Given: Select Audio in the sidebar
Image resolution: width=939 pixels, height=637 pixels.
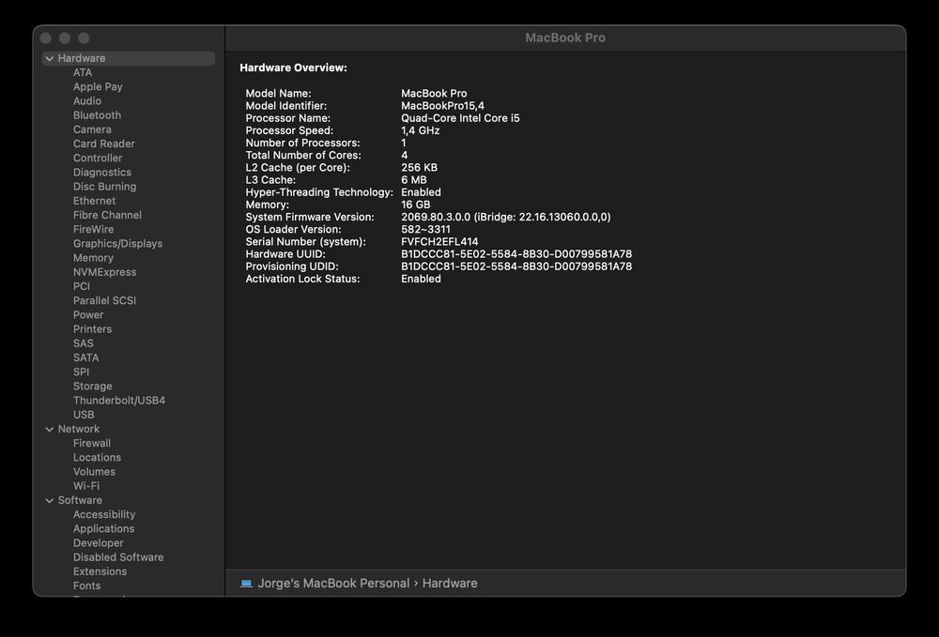Looking at the screenshot, I should pos(87,101).
